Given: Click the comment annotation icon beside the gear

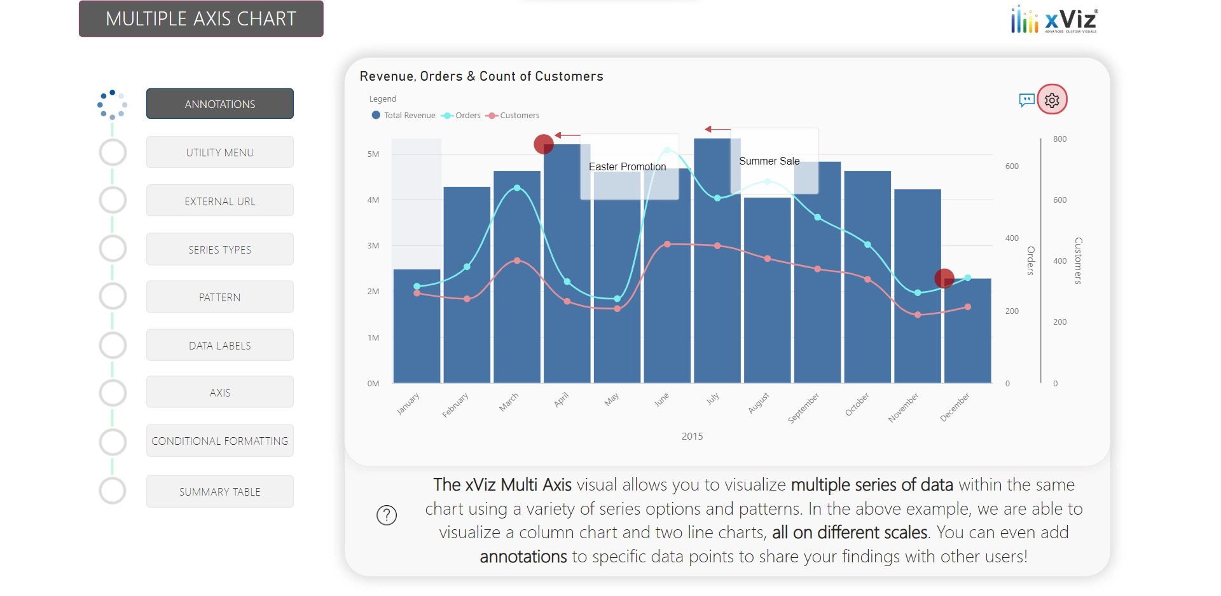Looking at the screenshot, I should [1026, 100].
